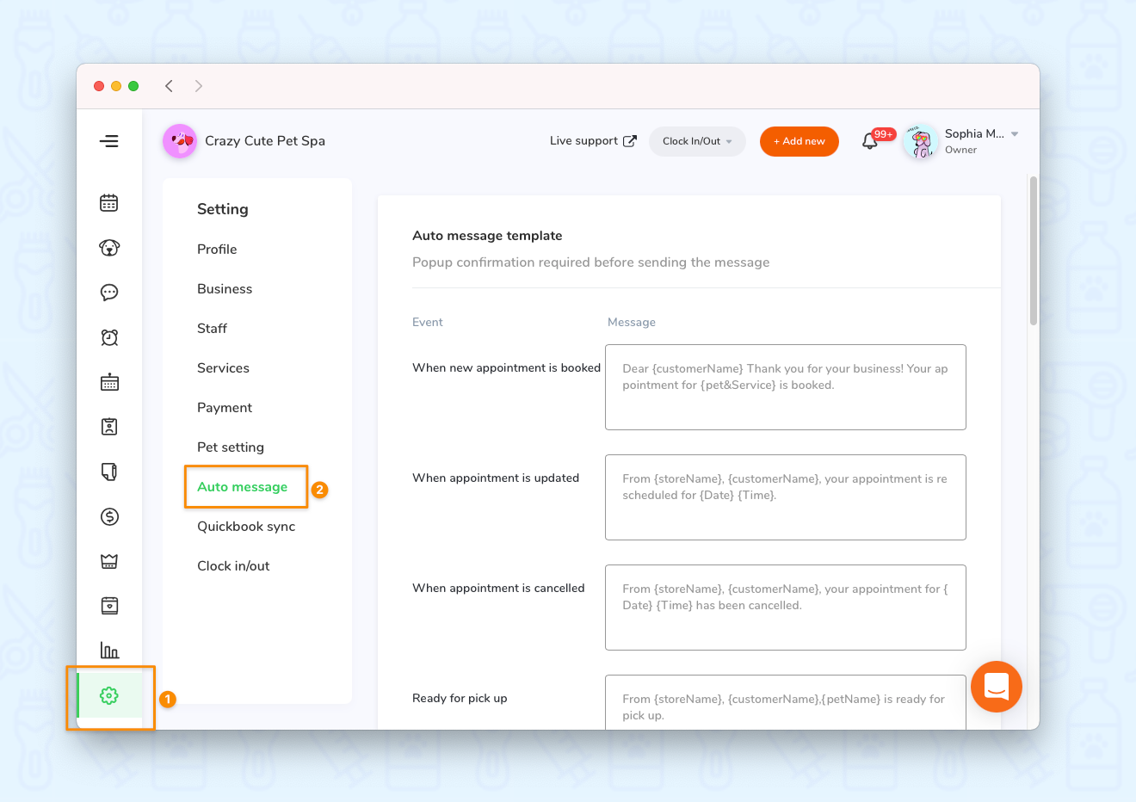The image size is (1136, 802).
Task: Click the page vertical scrollbar
Action: point(1034,250)
